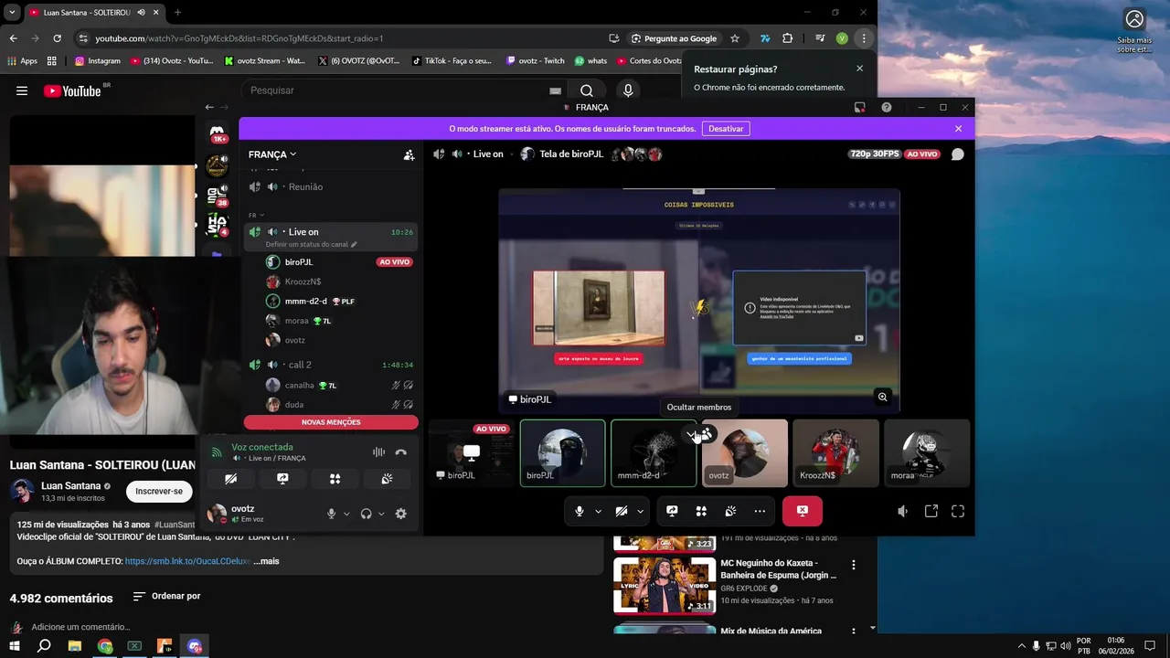Viewport: 1170px width, 658px height.
Task: Open the ovotz - Twitch bookmark
Action: (536, 60)
